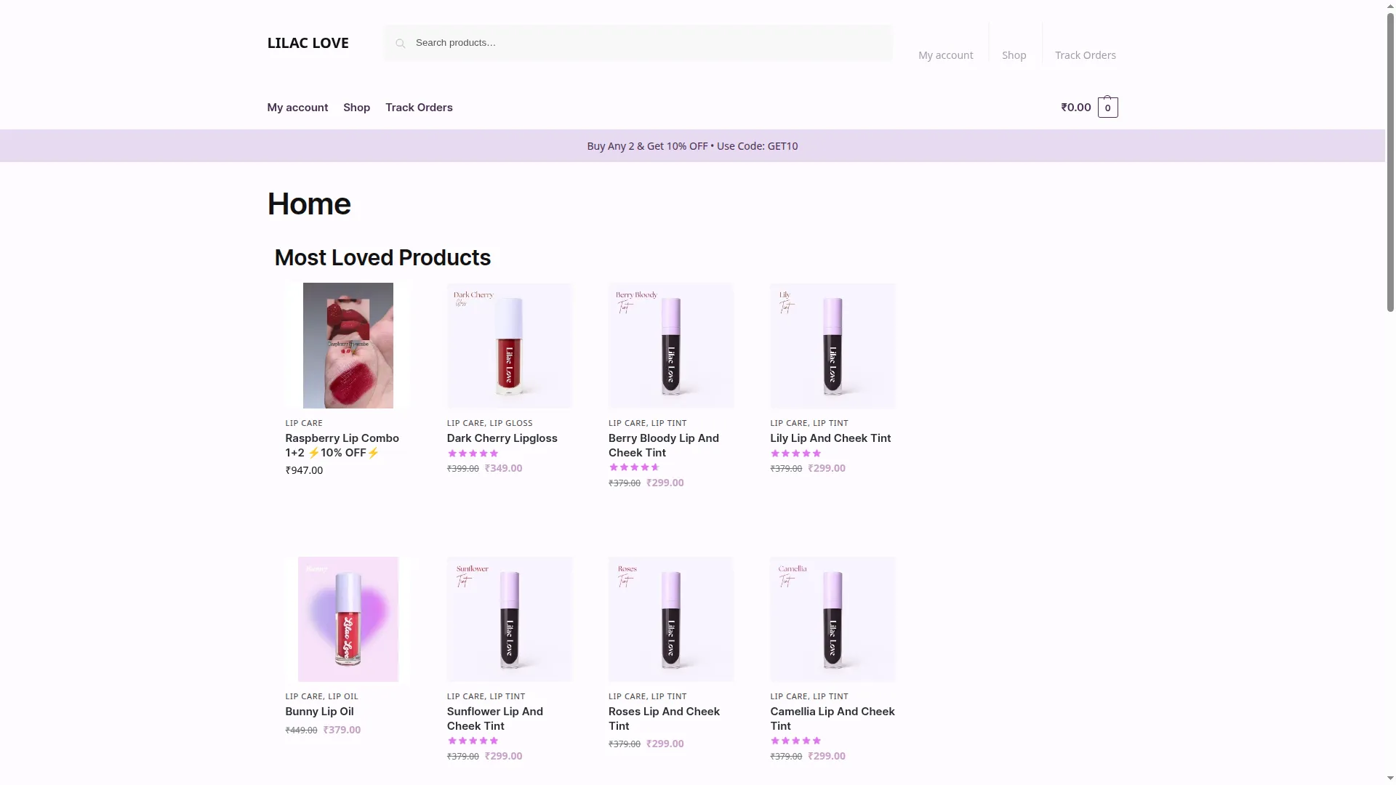Open Bunny Lip Oil product image
1396x785 pixels.
(x=348, y=619)
